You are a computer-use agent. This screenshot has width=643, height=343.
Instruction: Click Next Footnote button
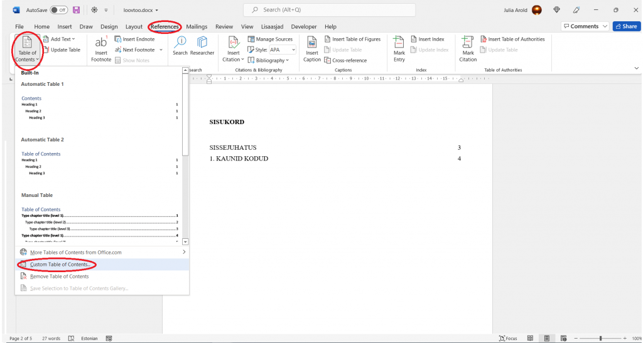(x=135, y=50)
